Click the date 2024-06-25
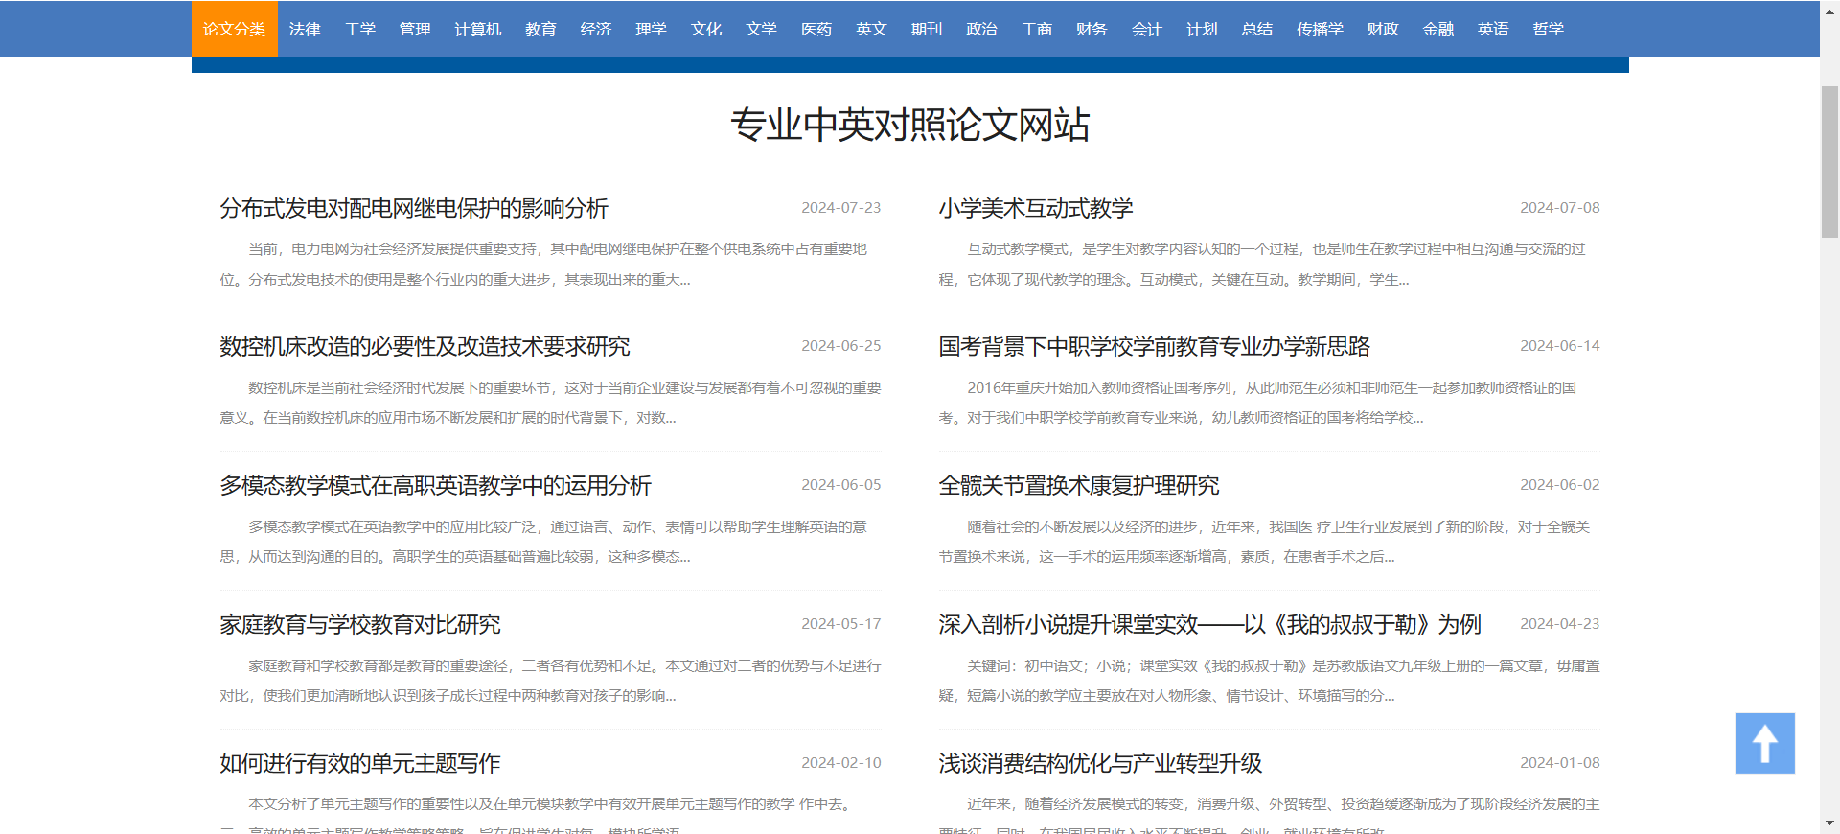 [x=841, y=345]
